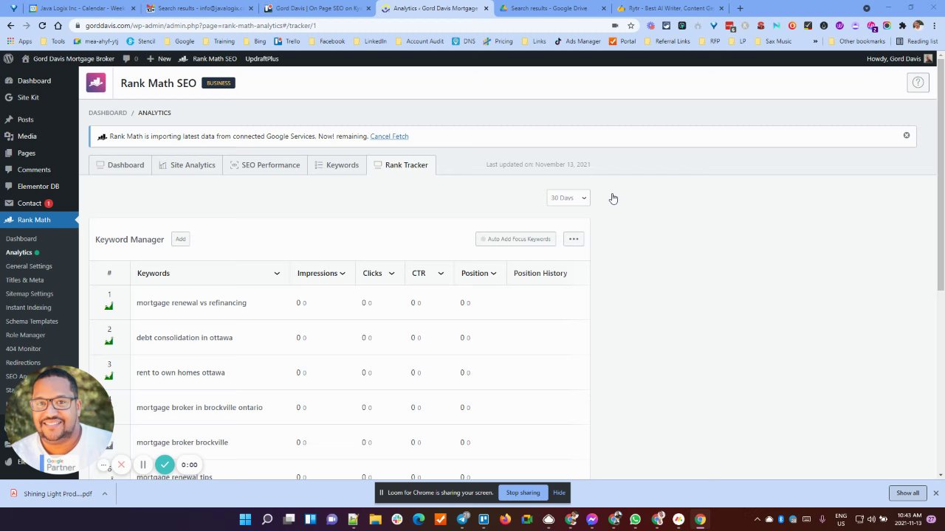Open the Chrome extensions puzzle icon
Image resolution: width=945 pixels, height=531 pixels.
(x=902, y=25)
